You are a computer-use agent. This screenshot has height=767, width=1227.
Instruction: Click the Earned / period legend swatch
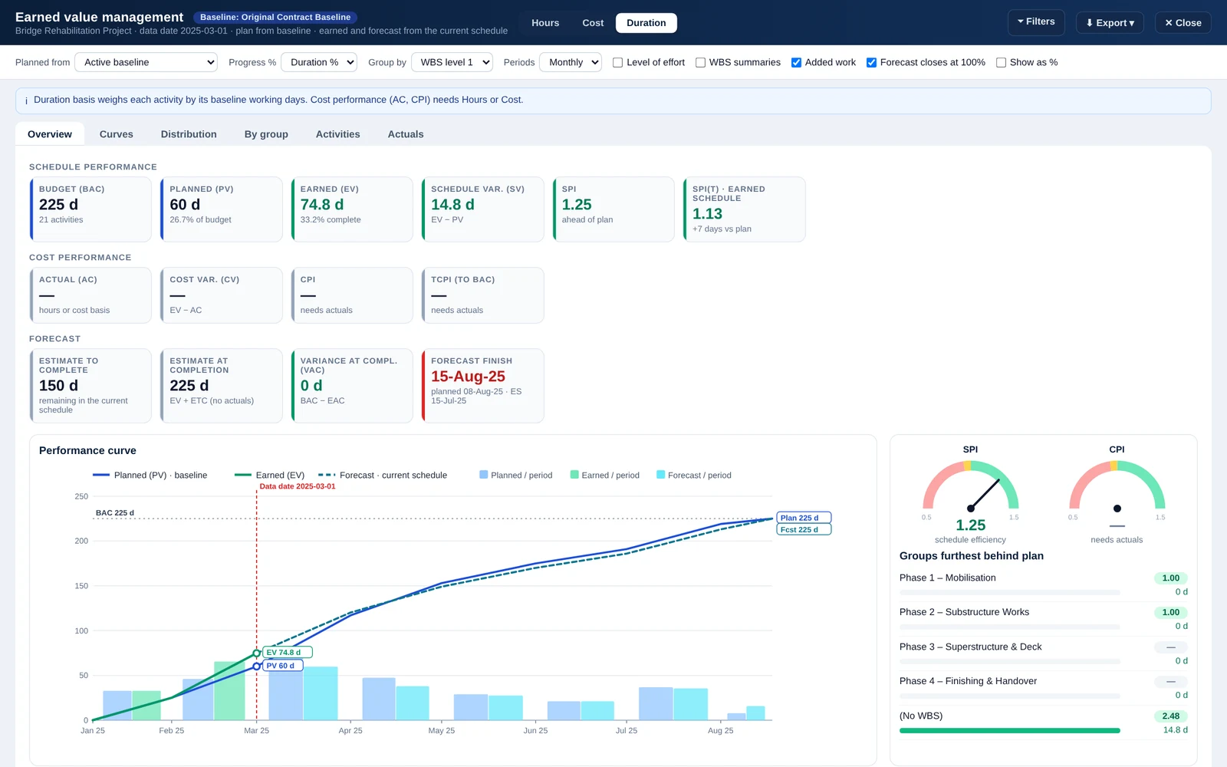pos(574,475)
